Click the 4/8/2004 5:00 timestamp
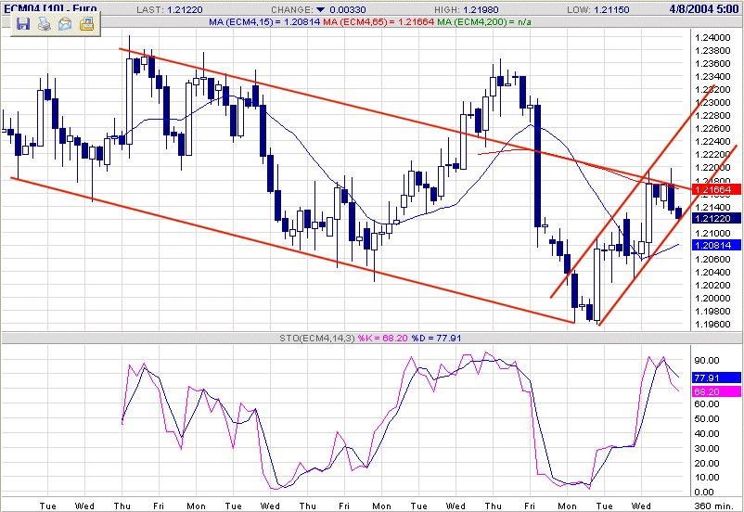The image size is (744, 512). click(704, 9)
